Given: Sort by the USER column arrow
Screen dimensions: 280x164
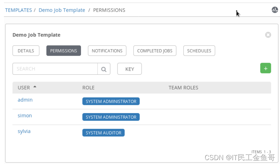Looking at the screenshot, I should 35,87.
